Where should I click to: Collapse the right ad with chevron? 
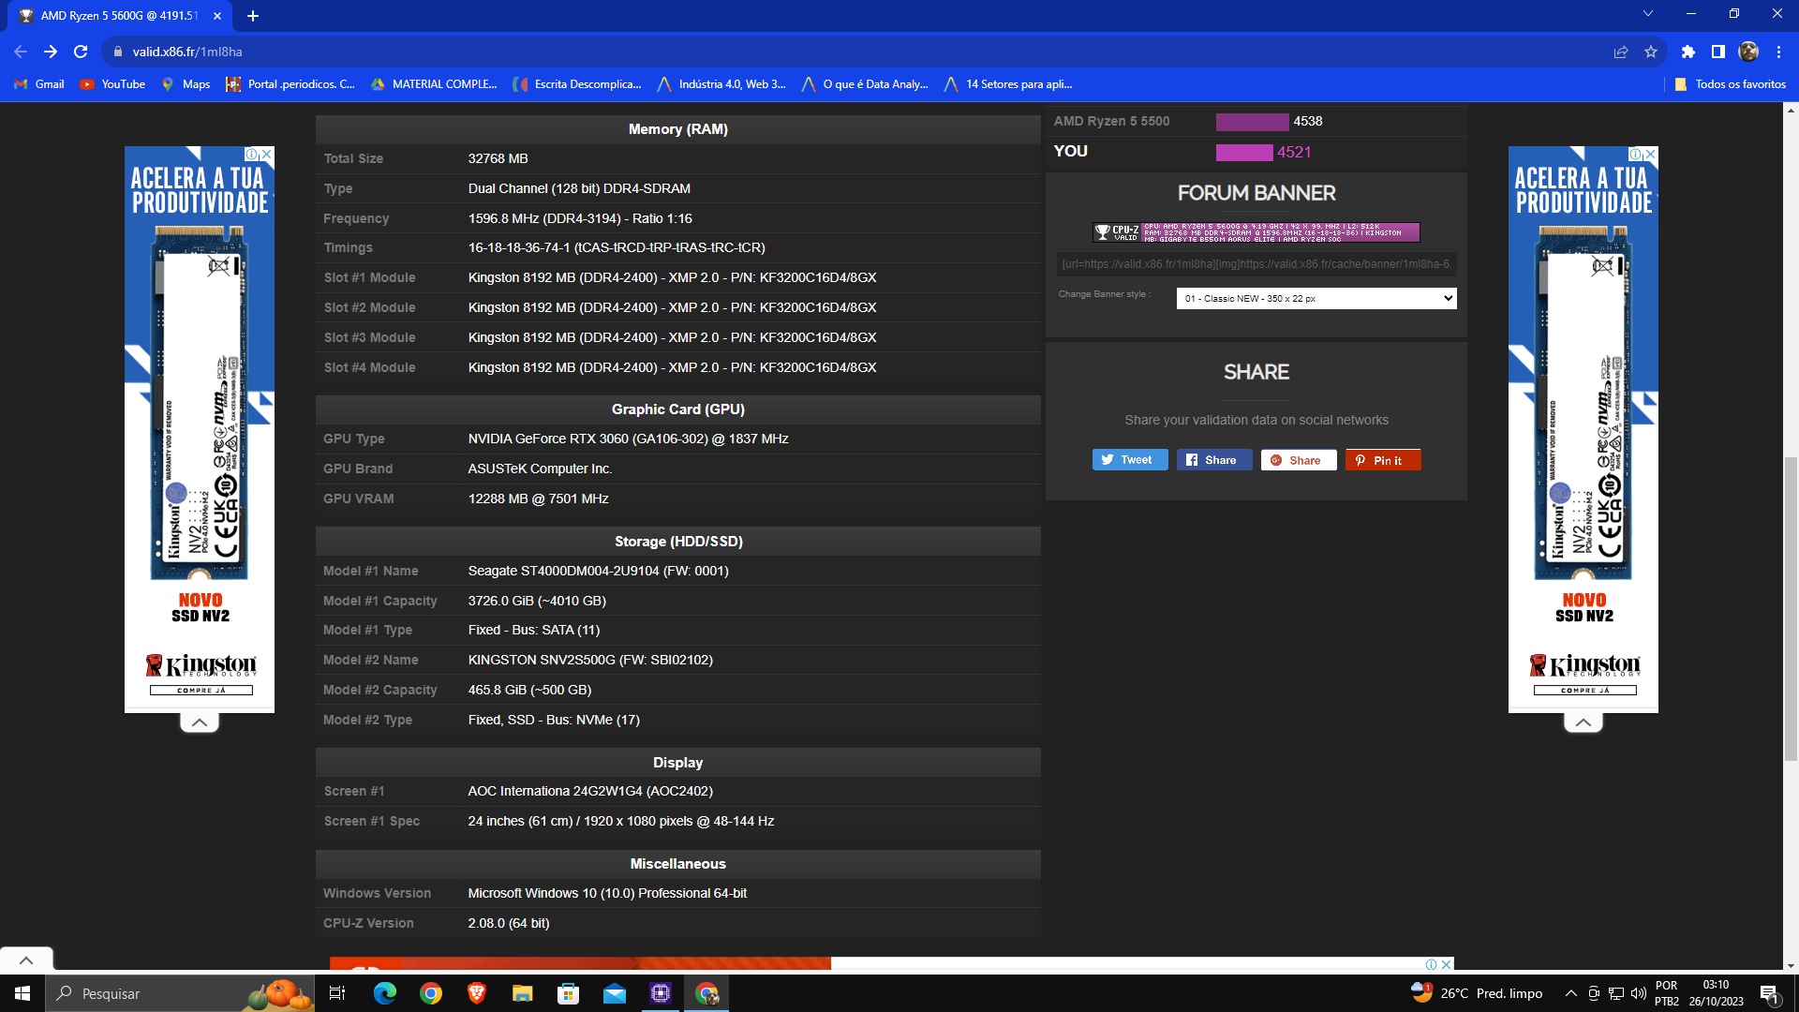(1583, 722)
